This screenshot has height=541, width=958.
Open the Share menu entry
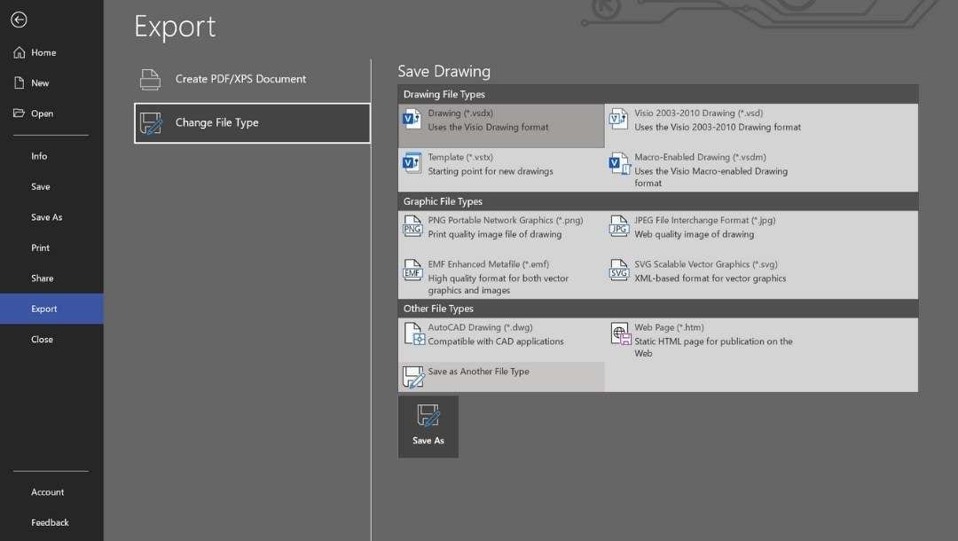click(42, 278)
